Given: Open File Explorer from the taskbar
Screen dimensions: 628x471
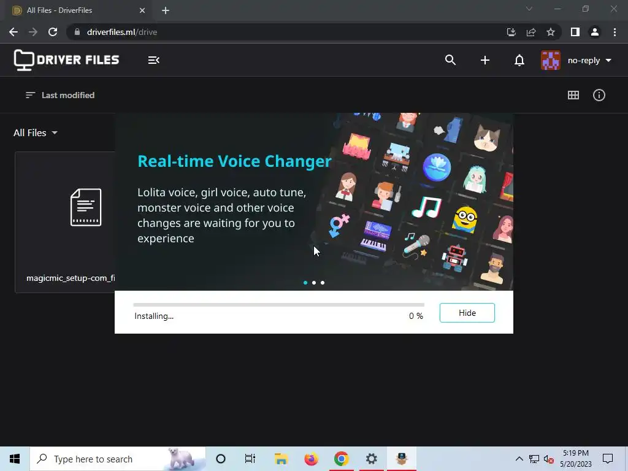Looking at the screenshot, I should 281,459.
